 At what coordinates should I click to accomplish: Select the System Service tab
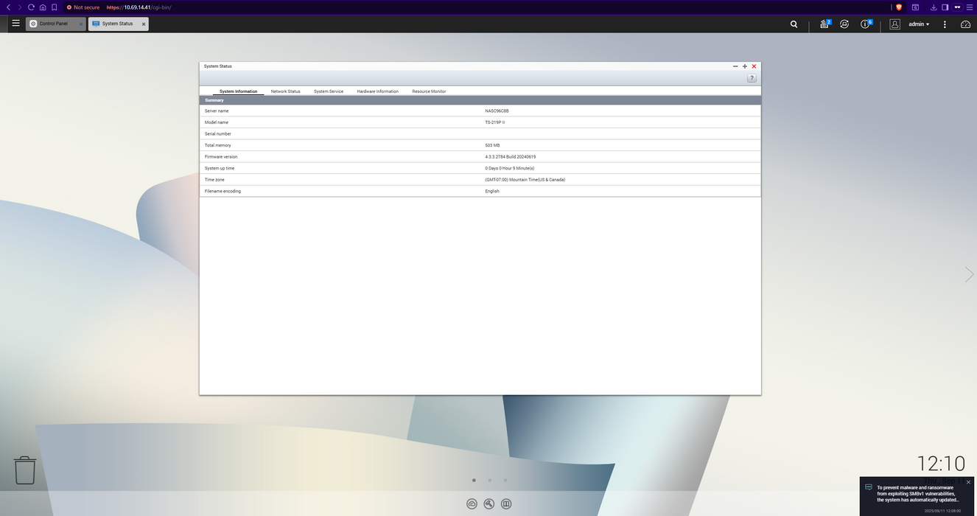tap(328, 91)
